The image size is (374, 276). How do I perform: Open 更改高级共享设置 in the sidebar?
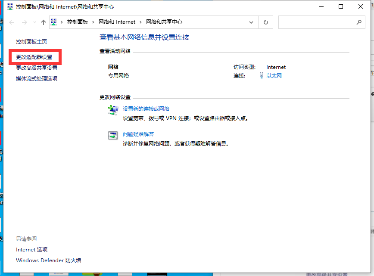(37, 68)
